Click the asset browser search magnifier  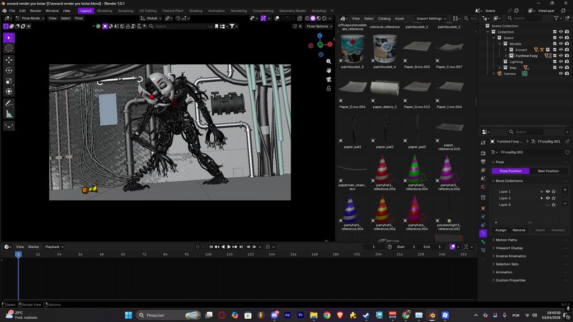[466, 18]
